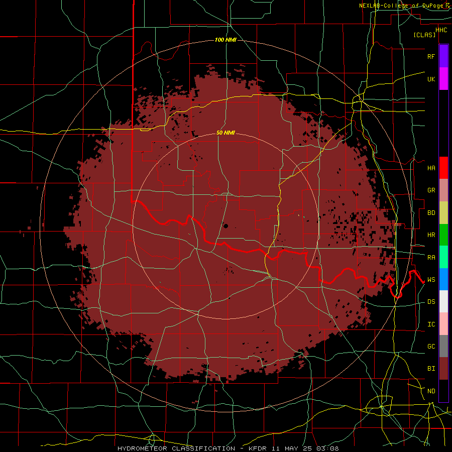Click the HHC product label
452x452 pixels.
click(x=441, y=30)
